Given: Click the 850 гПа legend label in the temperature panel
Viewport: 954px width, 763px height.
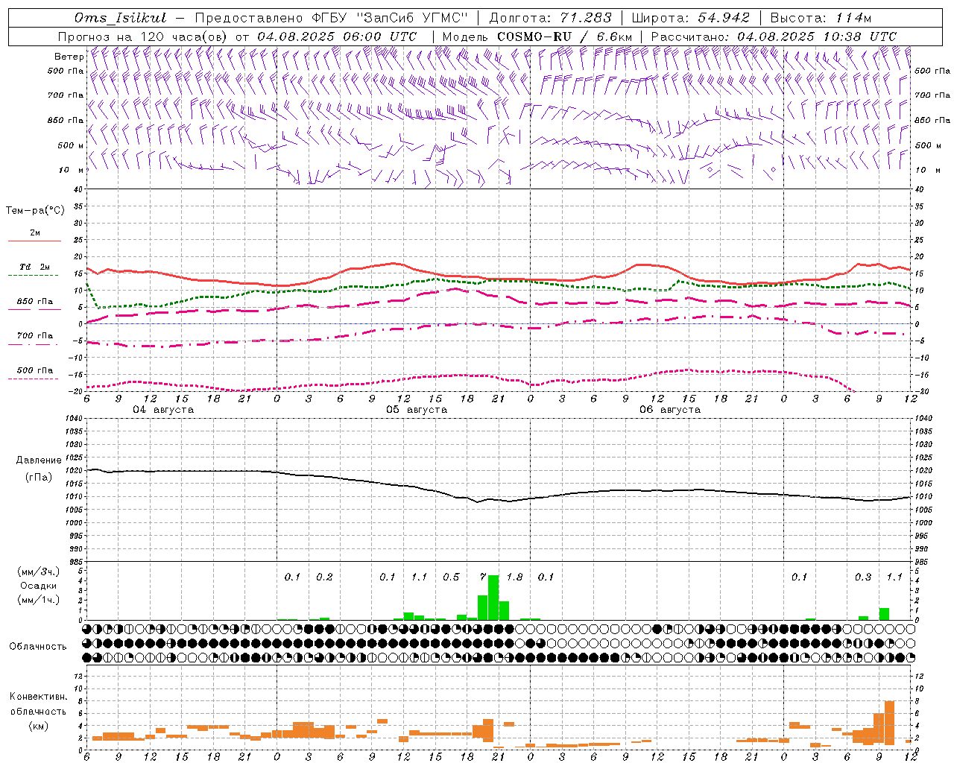Looking at the screenshot, I should point(35,302).
